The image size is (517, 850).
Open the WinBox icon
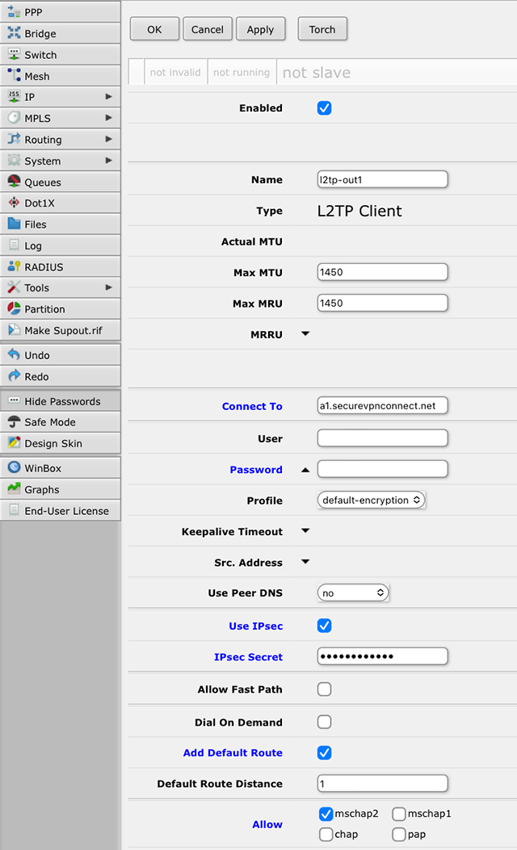[14, 467]
